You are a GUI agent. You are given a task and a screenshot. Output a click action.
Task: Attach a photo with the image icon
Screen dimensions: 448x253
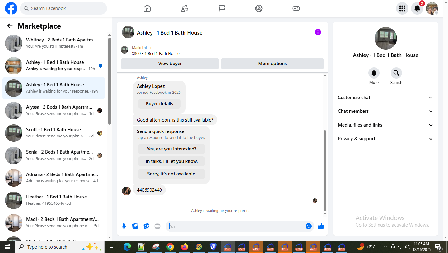click(x=135, y=226)
